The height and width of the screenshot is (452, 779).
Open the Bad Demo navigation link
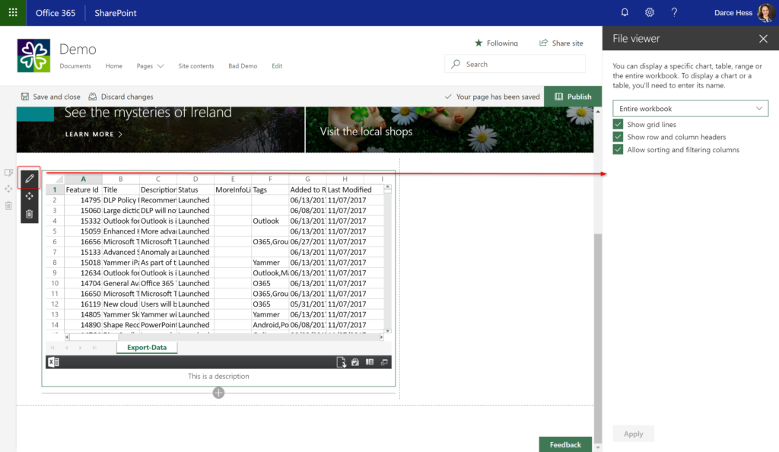[x=243, y=65]
